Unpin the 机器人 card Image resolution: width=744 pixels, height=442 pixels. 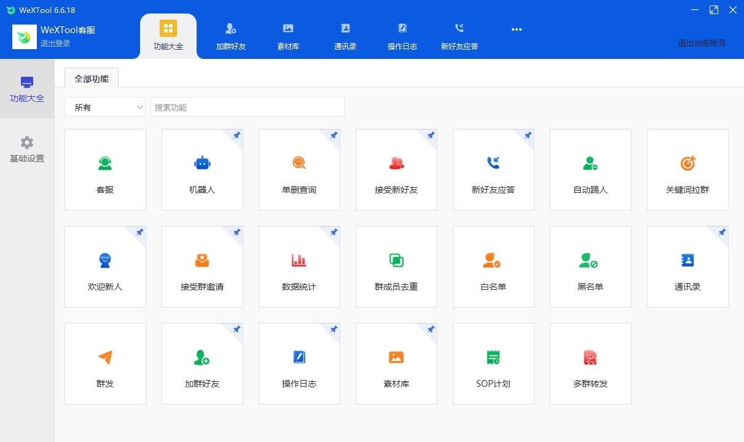237,136
